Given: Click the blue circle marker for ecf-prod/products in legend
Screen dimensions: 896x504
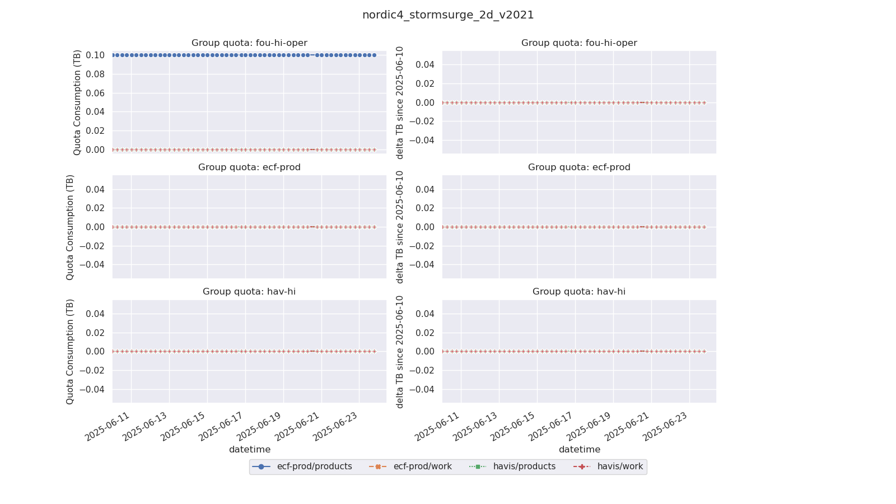Looking at the screenshot, I should [261, 466].
